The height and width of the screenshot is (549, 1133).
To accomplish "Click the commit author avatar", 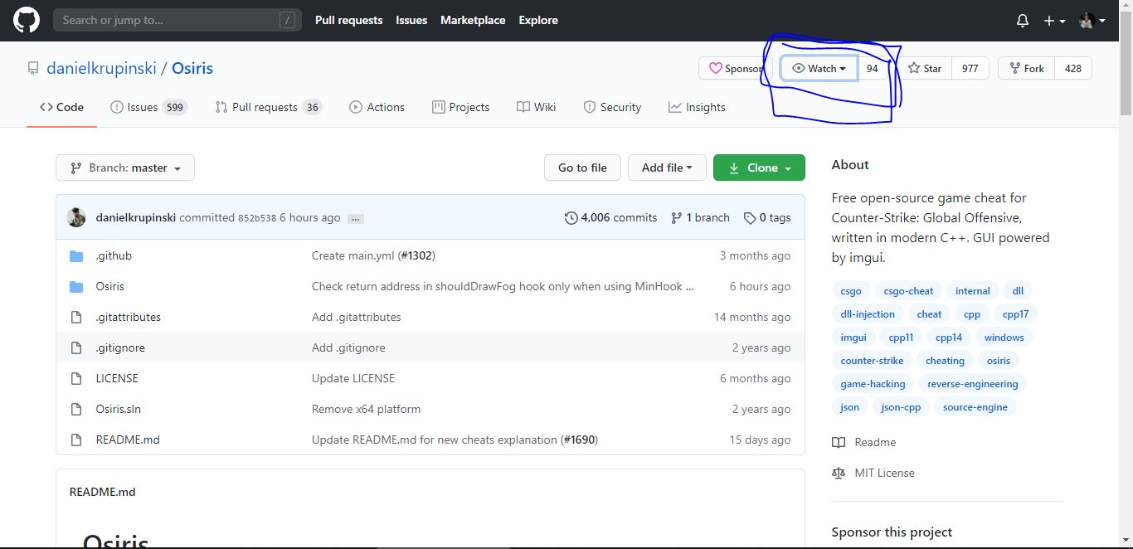I will tap(76, 217).
